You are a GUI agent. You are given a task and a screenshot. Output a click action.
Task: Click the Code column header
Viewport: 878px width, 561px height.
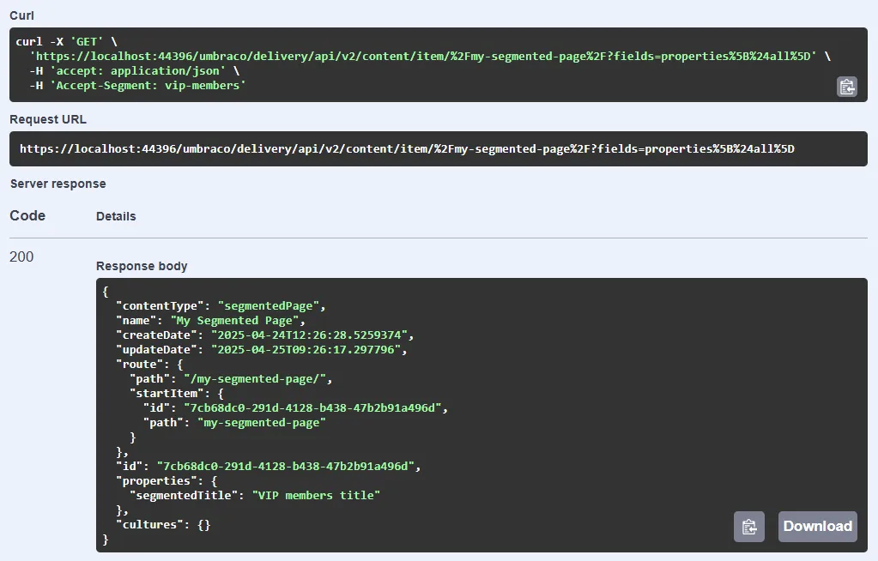pyautogui.click(x=27, y=216)
